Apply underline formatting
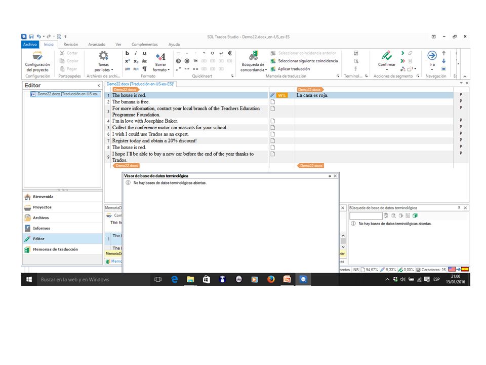 tap(144, 53)
